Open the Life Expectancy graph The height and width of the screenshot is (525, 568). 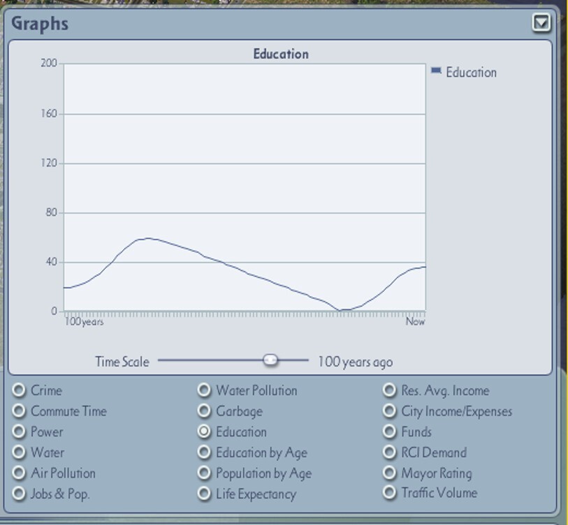204,494
